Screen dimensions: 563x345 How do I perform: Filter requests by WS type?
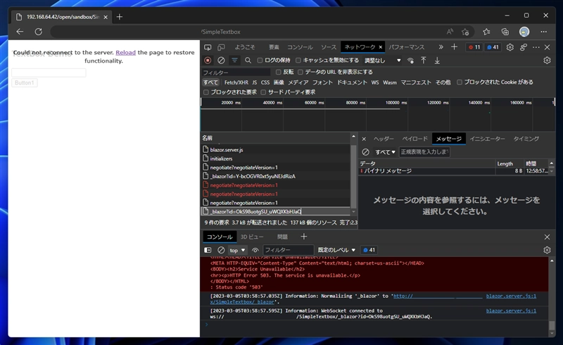coord(375,82)
